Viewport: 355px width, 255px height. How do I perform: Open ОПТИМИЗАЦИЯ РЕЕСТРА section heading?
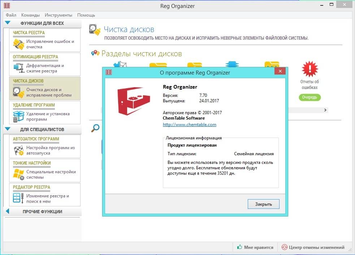coord(35,57)
